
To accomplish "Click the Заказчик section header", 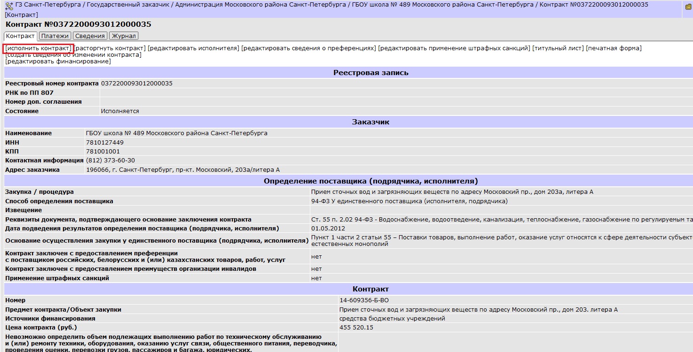I will click(371, 122).
